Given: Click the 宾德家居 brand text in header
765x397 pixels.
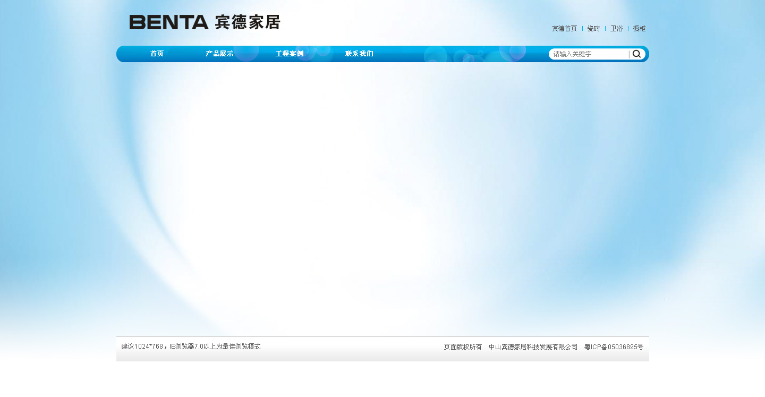Looking at the screenshot, I should click(x=247, y=22).
